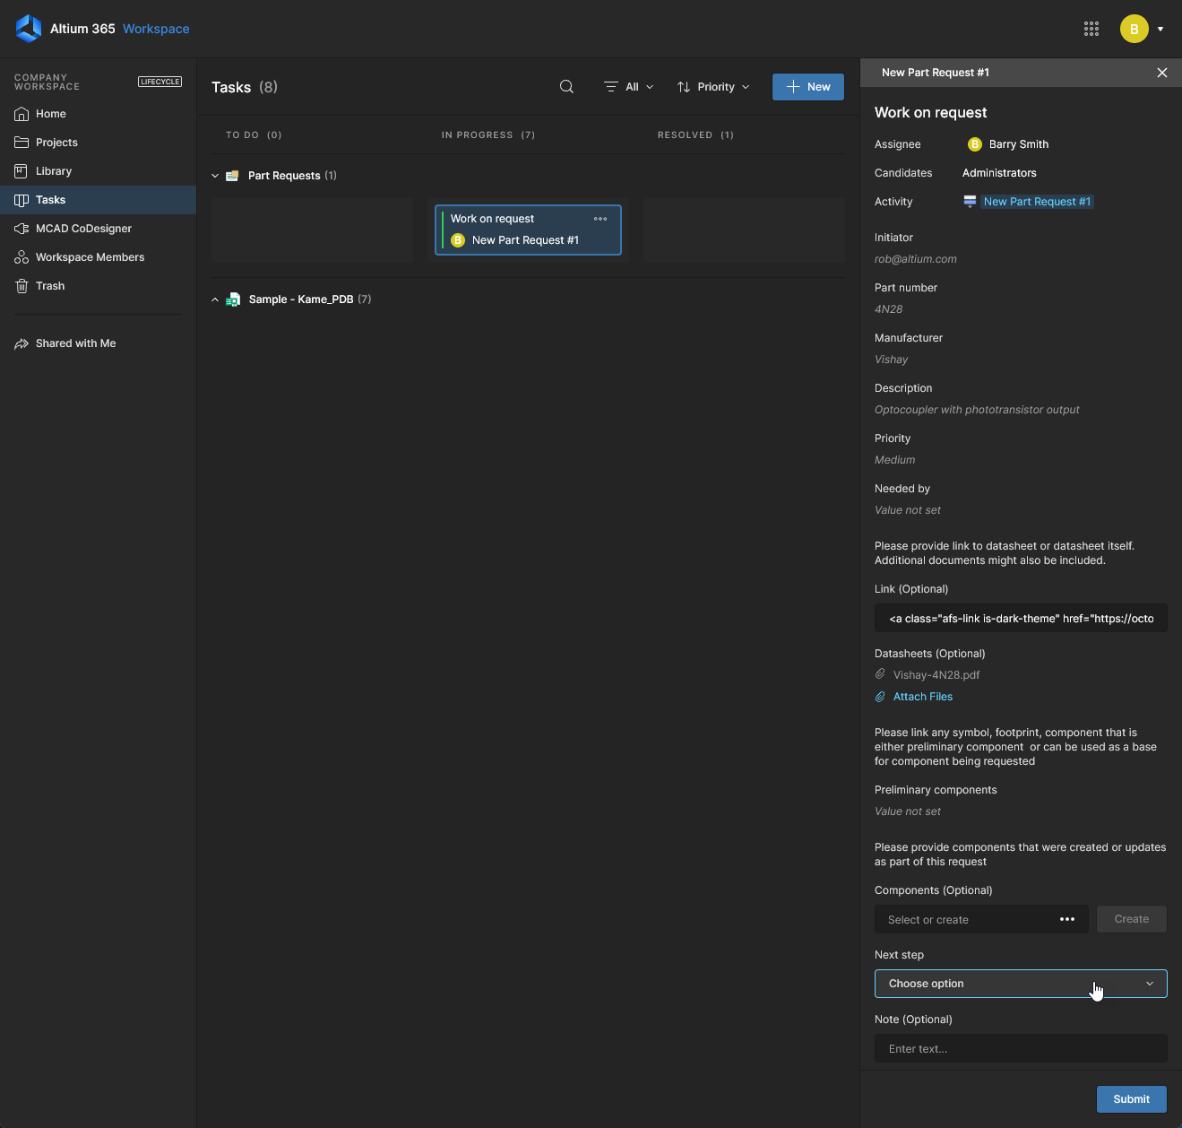Click the Attach Files link

(x=922, y=697)
